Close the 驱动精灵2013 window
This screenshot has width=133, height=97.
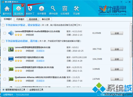click(x=130, y=2)
